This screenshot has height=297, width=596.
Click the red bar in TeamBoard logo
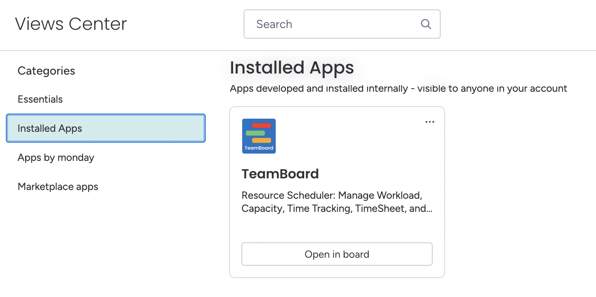pyautogui.click(x=262, y=126)
